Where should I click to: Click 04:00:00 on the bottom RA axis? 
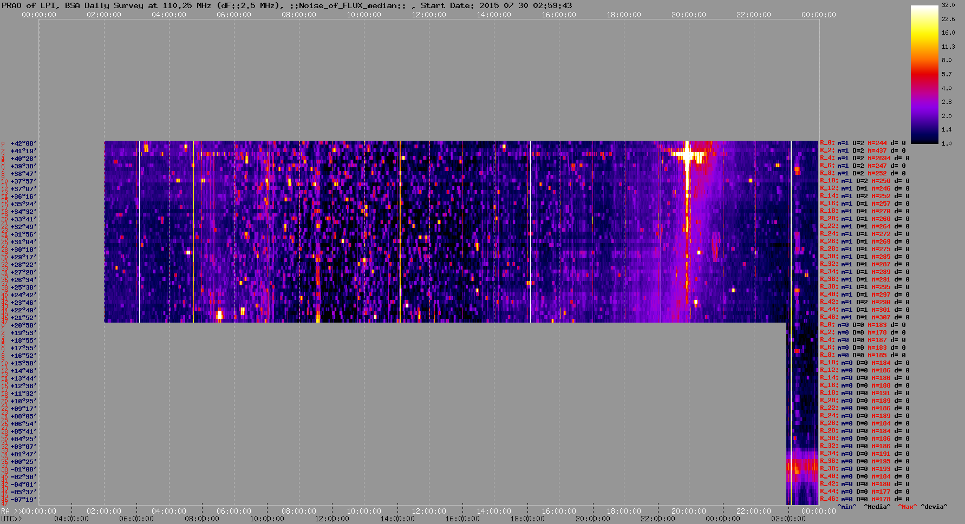pos(169,511)
